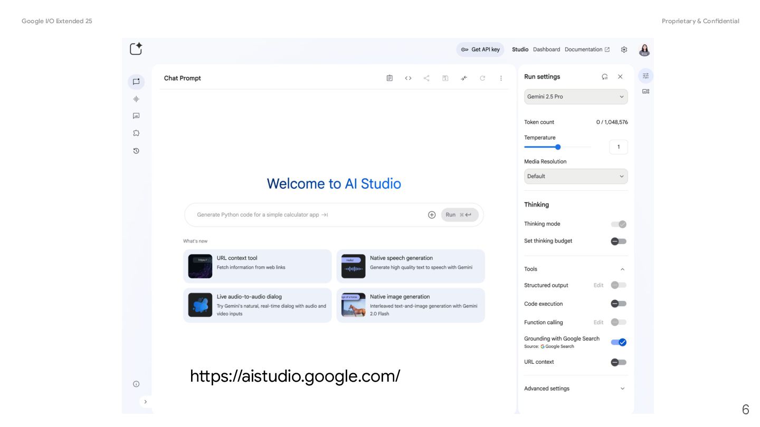Click the horse image generation thumbnail
Image resolution: width=760 pixels, height=427 pixels.
pyautogui.click(x=354, y=305)
